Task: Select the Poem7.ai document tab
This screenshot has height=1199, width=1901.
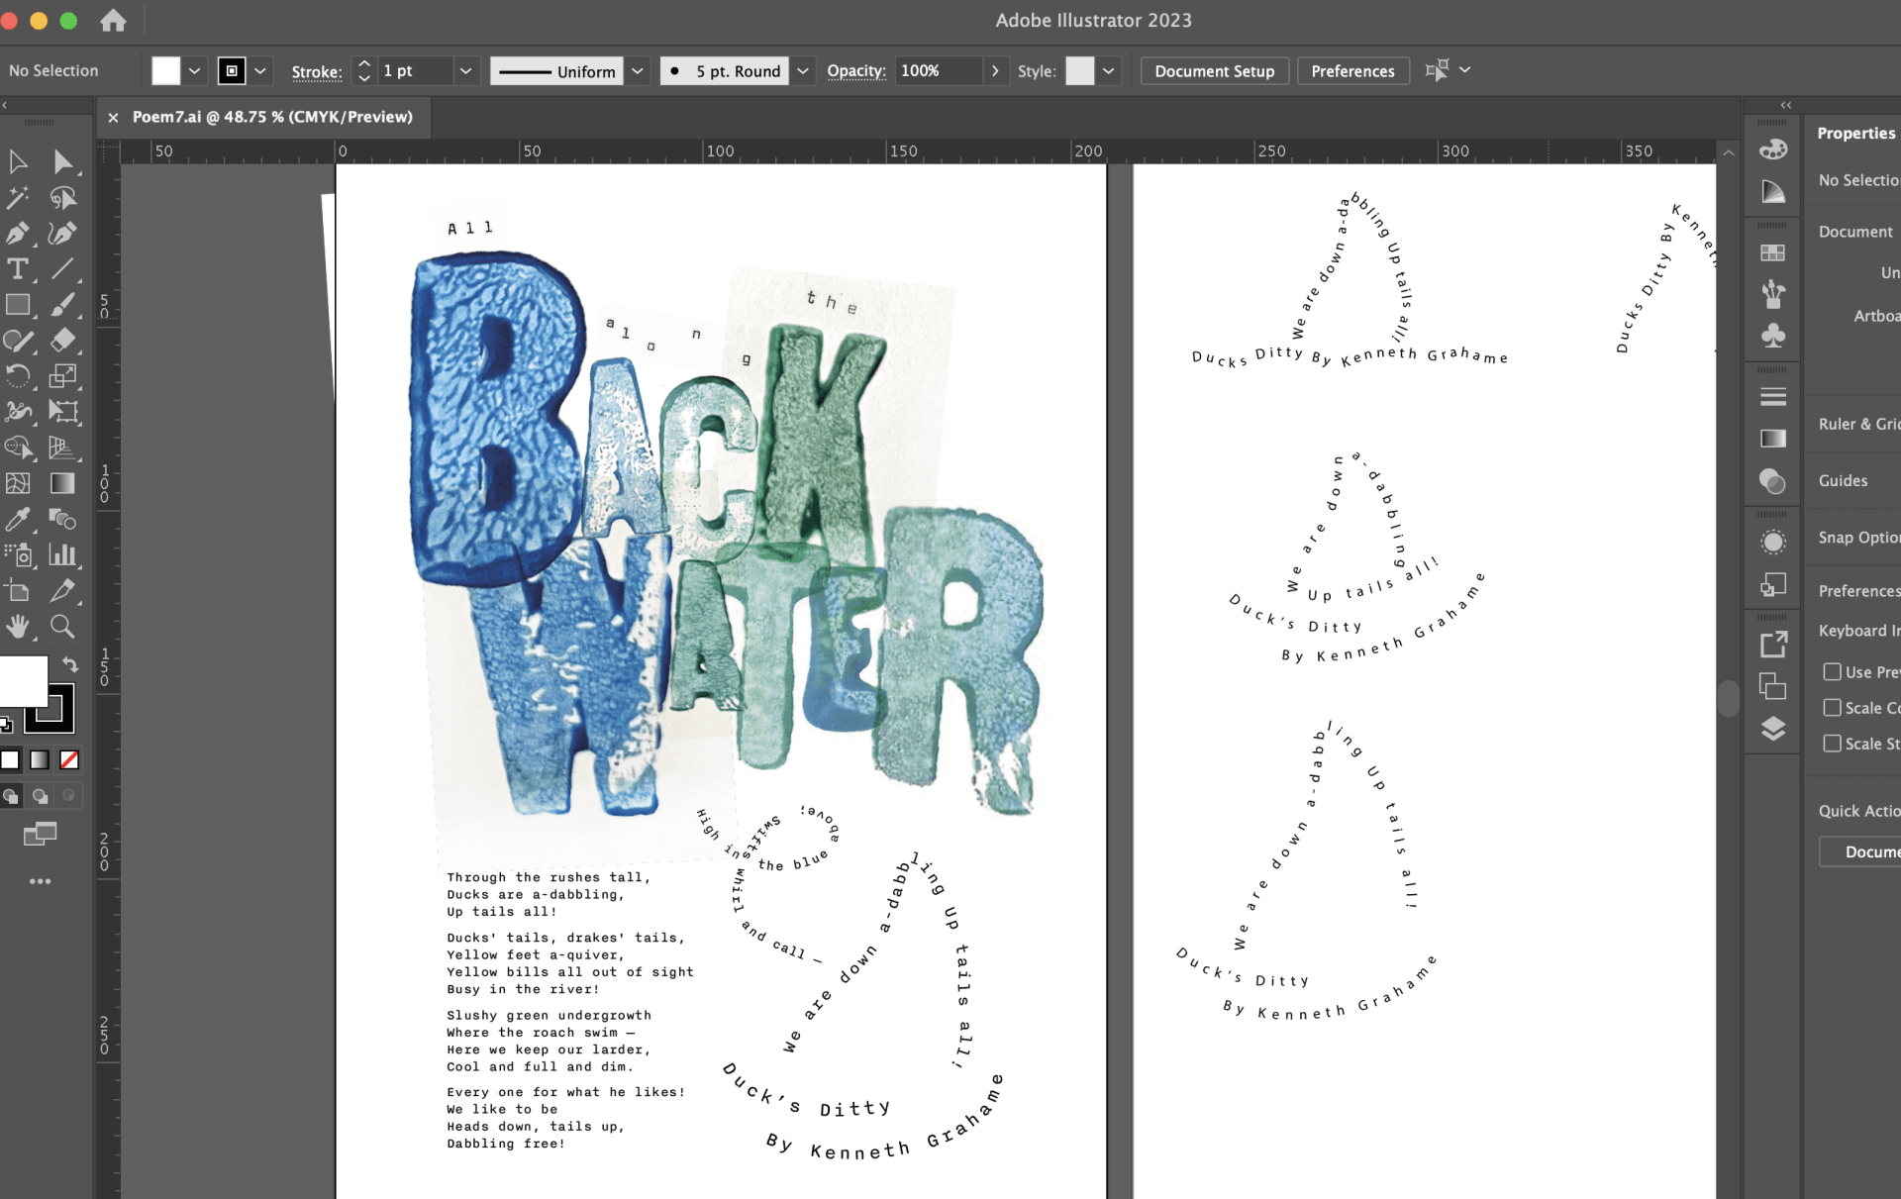Action: click(x=272, y=117)
